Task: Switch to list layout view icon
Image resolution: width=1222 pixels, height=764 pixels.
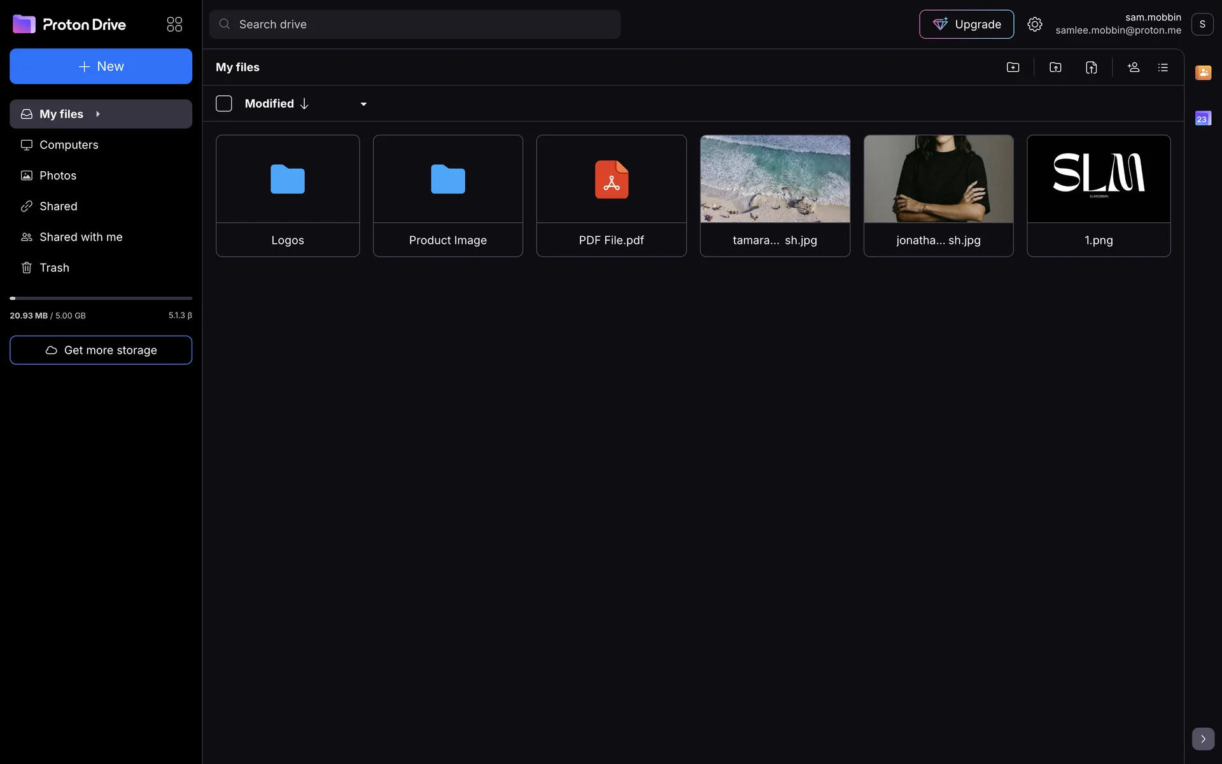Action: tap(1163, 67)
